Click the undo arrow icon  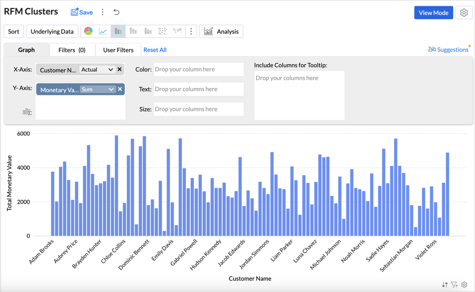[117, 12]
